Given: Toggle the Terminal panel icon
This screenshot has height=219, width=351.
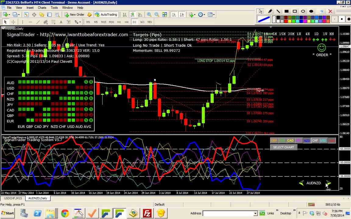Looking at the screenshot, I should [49, 15].
